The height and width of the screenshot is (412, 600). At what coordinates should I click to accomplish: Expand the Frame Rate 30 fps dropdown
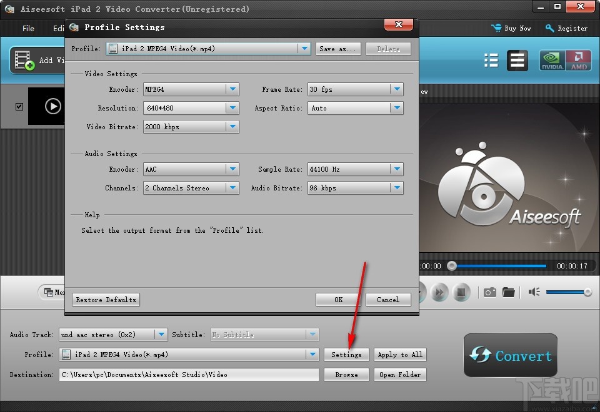397,89
